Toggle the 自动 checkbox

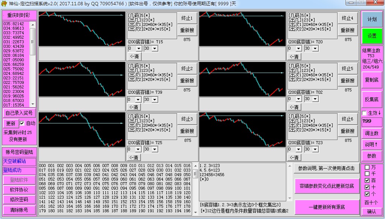coord(22,123)
